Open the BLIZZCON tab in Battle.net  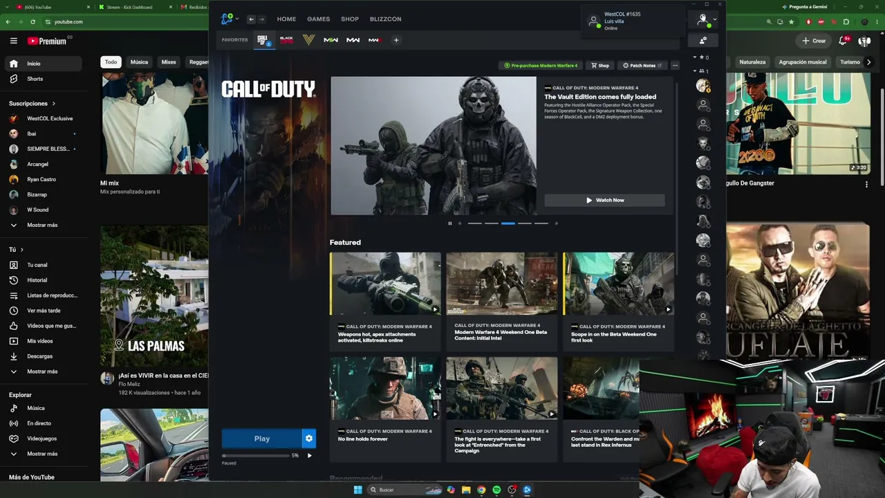(386, 19)
